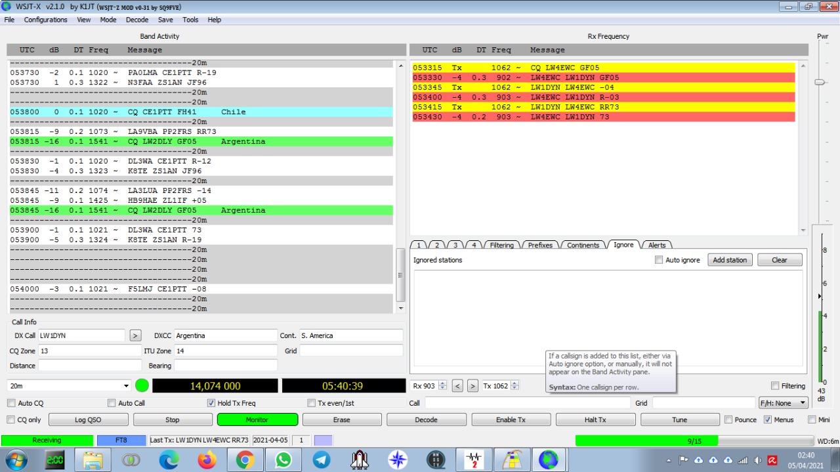Uncheck the Hold Tx Freq checkbox
This screenshot has width=840, height=472.
pyautogui.click(x=211, y=403)
